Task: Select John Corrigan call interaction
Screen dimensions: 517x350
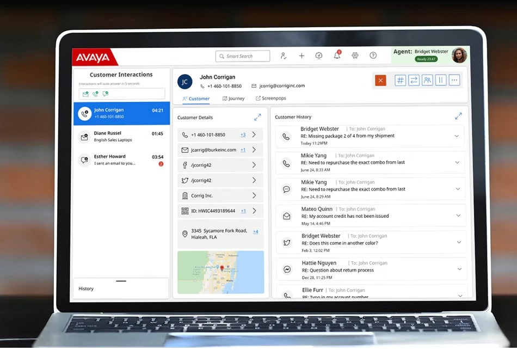Action: coord(121,113)
